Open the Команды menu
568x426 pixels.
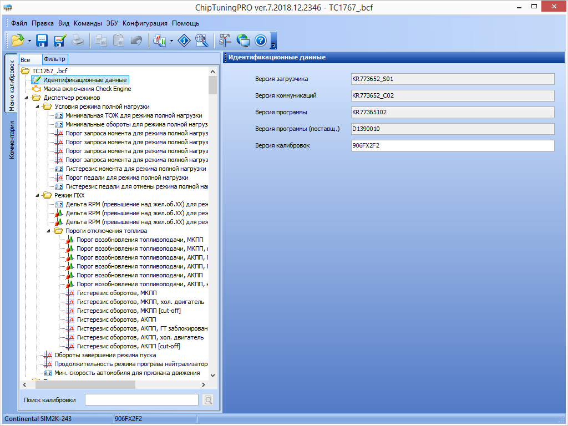pyautogui.click(x=88, y=23)
